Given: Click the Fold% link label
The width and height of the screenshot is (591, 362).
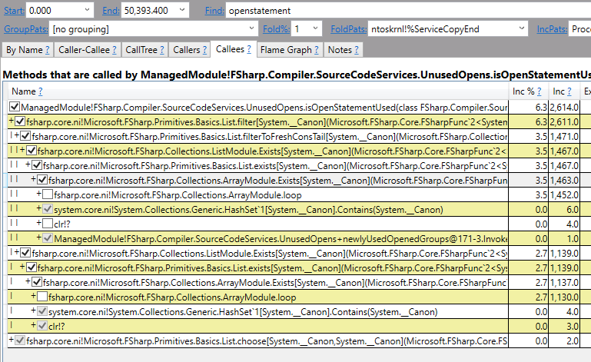Looking at the screenshot, I should 276,29.
